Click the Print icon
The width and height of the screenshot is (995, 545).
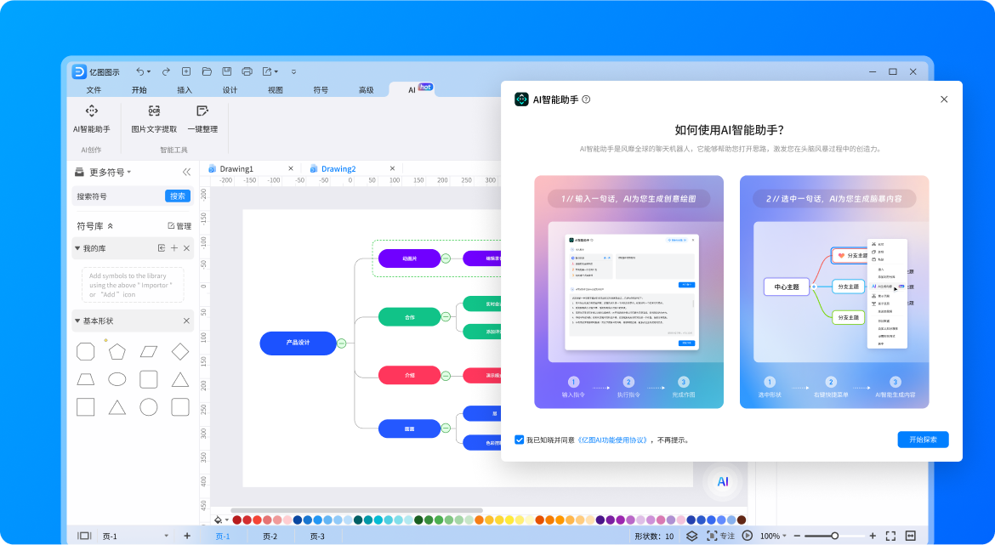pos(247,71)
